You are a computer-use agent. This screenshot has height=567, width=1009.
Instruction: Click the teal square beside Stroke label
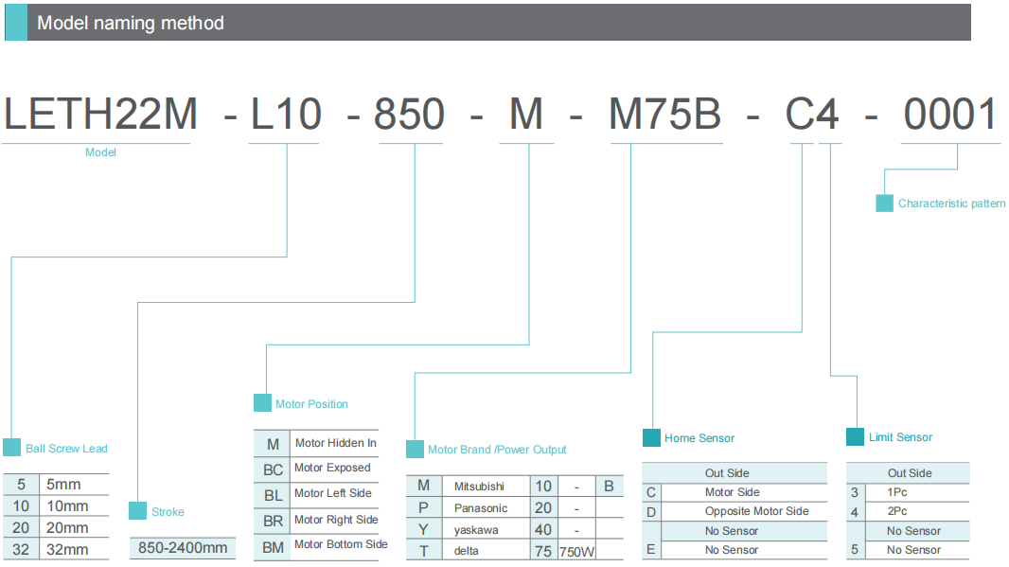point(138,511)
